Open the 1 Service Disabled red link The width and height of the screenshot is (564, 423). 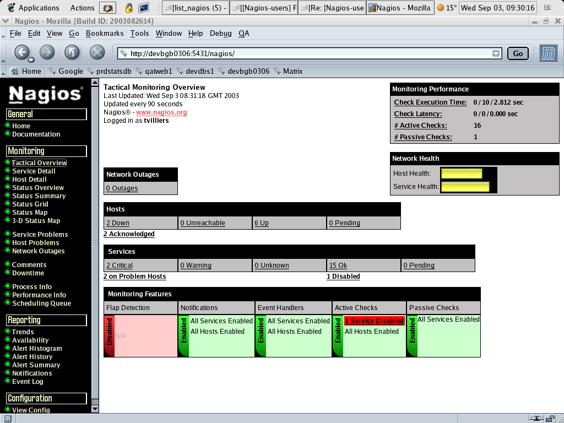pos(374,321)
